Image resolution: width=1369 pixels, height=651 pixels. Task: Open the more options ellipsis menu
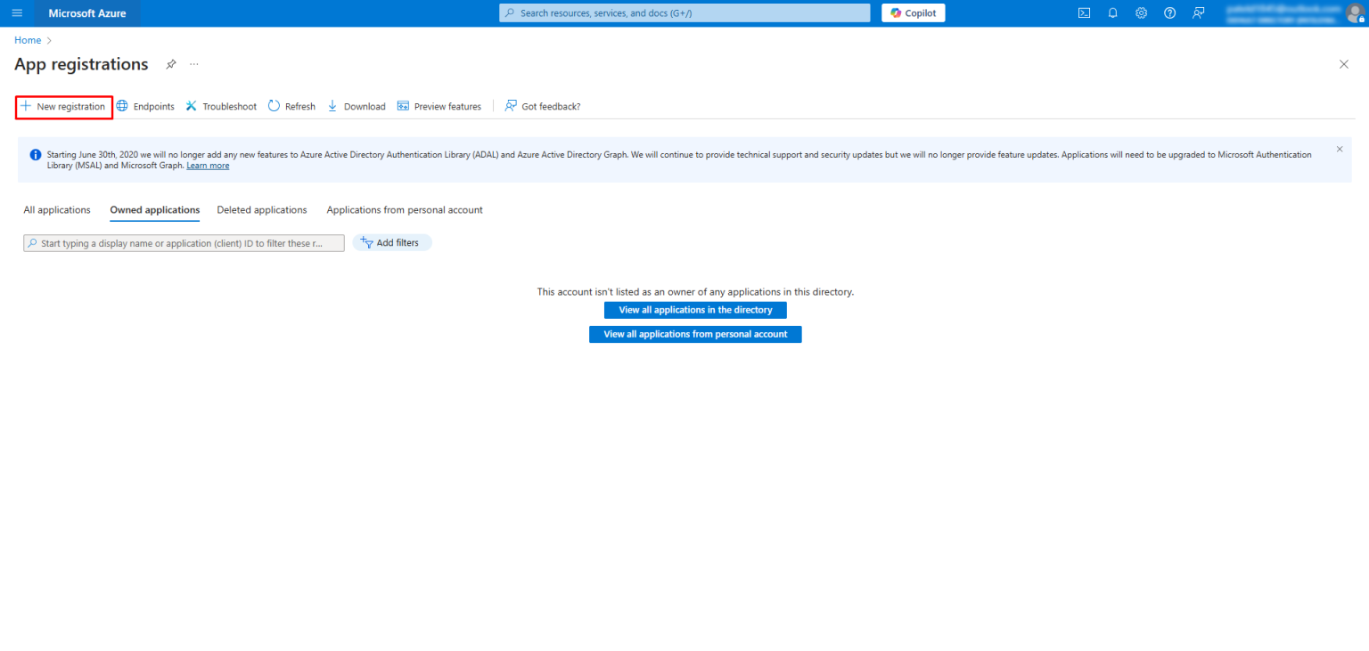pyautogui.click(x=193, y=64)
